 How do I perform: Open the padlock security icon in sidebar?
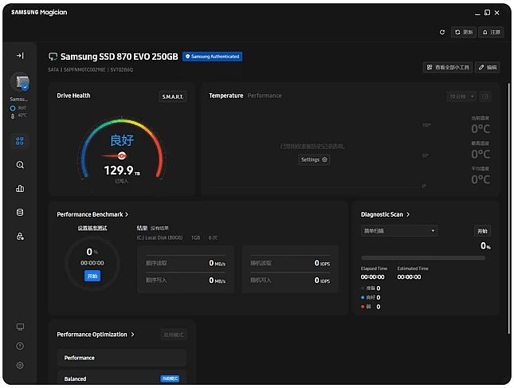(x=20, y=237)
